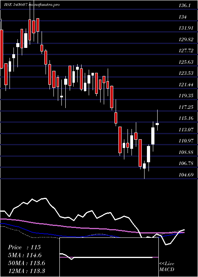The height and width of the screenshot is (277, 198).
Task: Click the Price : 115 readout
Action: click(25, 247)
